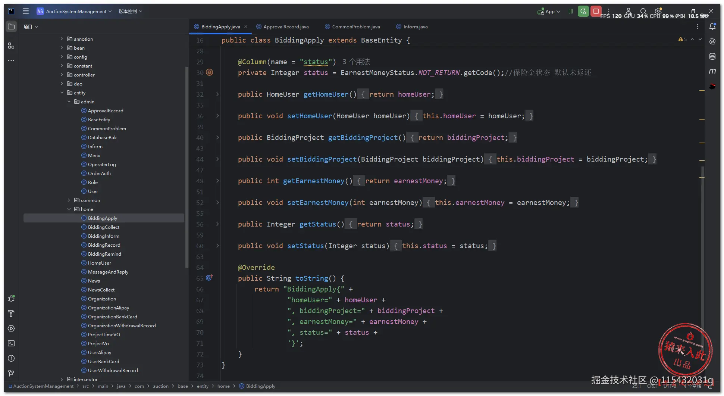Expand the annotion folder
The height and width of the screenshot is (396, 724).
pos(62,39)
